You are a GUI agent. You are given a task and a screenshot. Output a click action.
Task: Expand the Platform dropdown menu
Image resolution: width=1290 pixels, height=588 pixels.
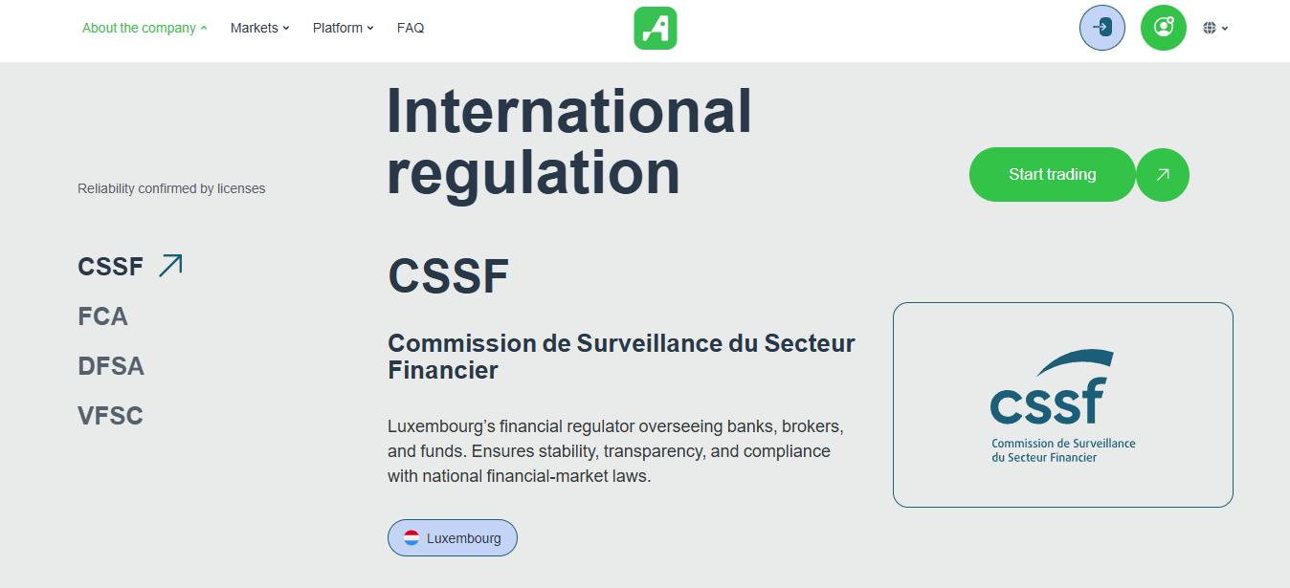[x=343, y=29]
